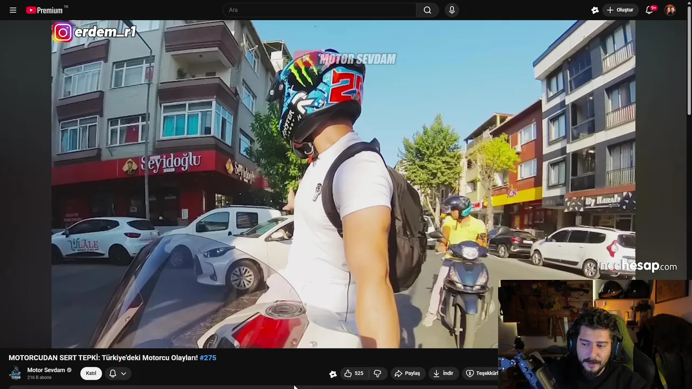Open the sparkle icon beside Oluştur
Image resolution: width=692 pixels, height=389 pixels.
(595, 10)
